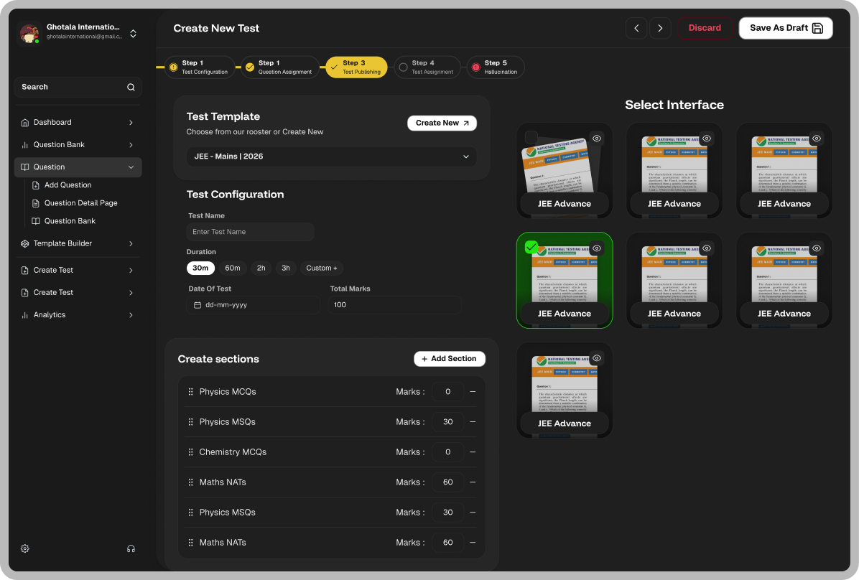Click the Select Interface heading
Viewport: 859px width, 580px height.
click(x=674, y=105)
